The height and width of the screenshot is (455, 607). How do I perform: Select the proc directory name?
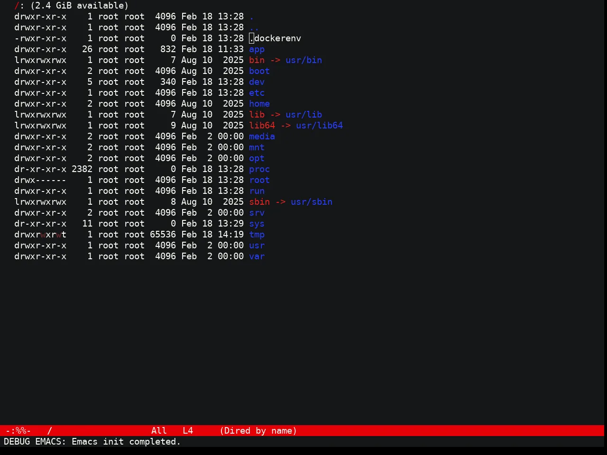click(259, 169)
